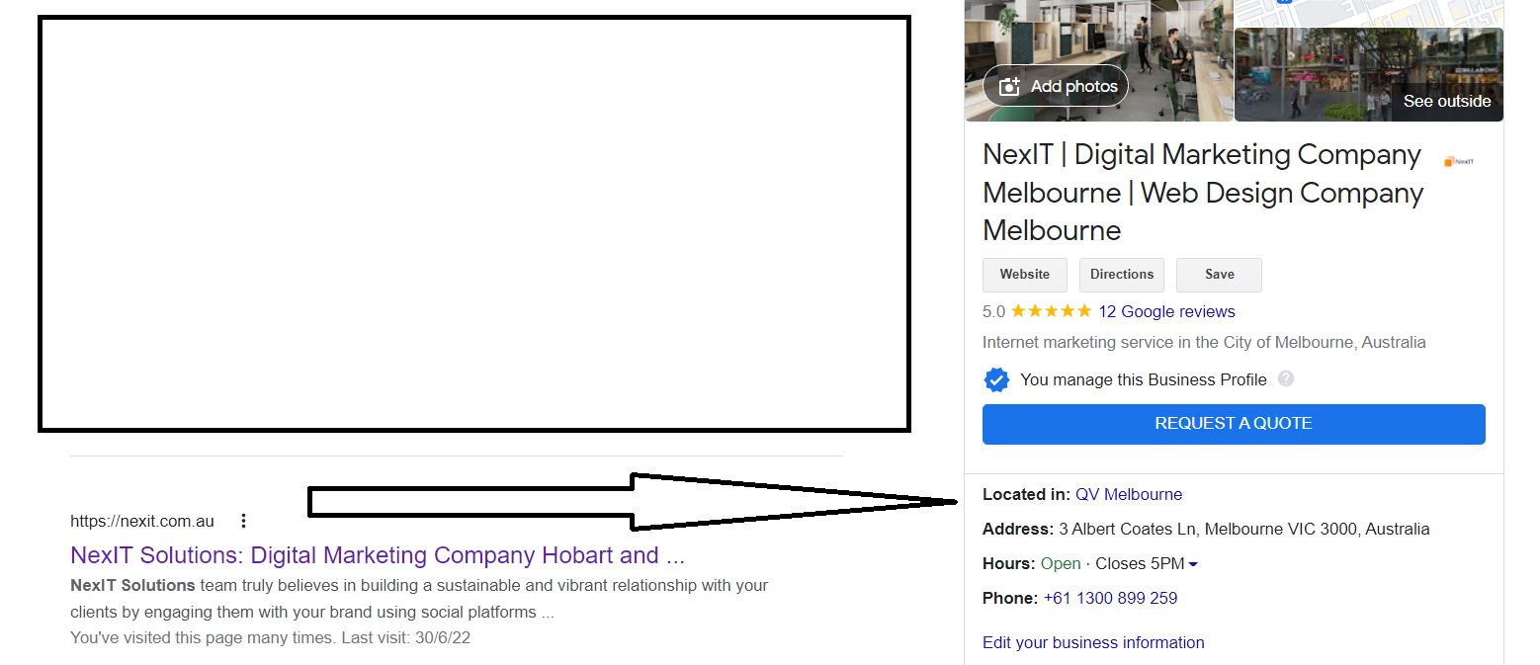Click the Website button
1540x665 pixels.
click(1024, 275)
